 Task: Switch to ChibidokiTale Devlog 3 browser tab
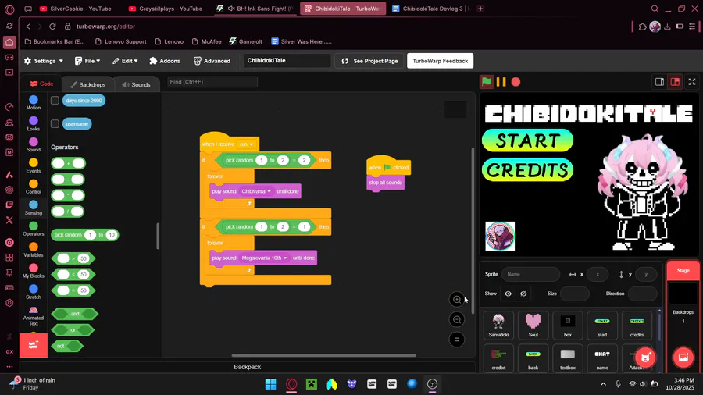[x=430, y=9]
